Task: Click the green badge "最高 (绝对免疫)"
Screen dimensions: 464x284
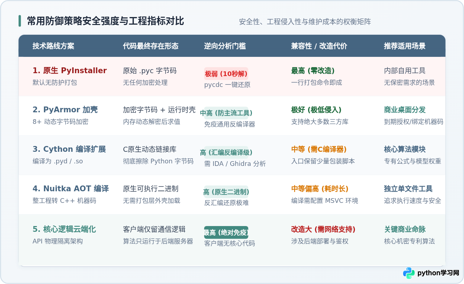Action: click(226, 233)
